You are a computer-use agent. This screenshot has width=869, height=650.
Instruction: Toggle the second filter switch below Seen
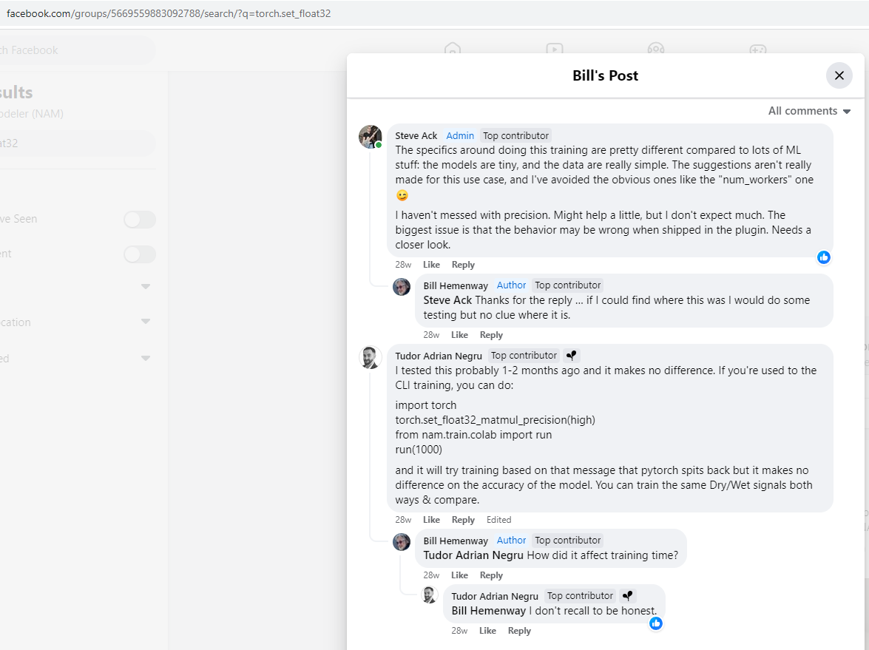tap(140, 254)
